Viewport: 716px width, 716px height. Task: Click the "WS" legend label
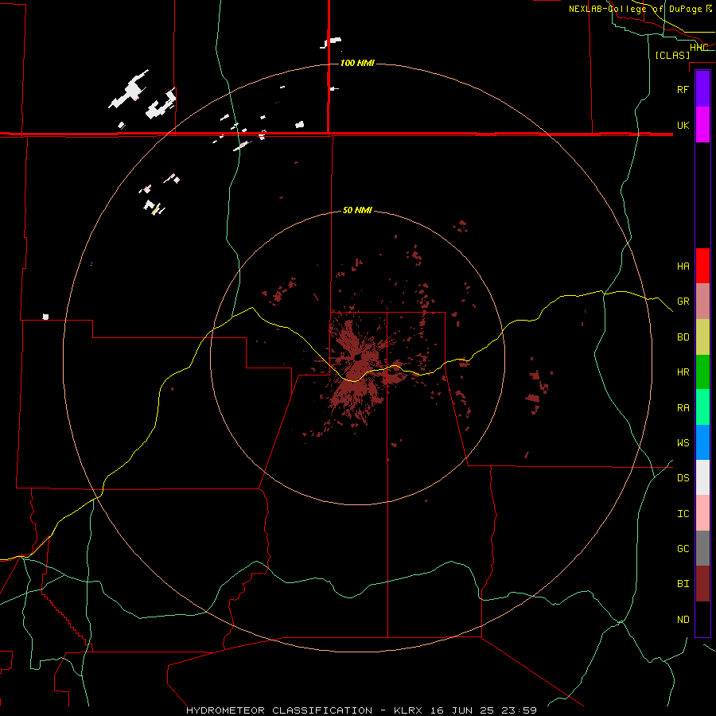click(683, 443)
